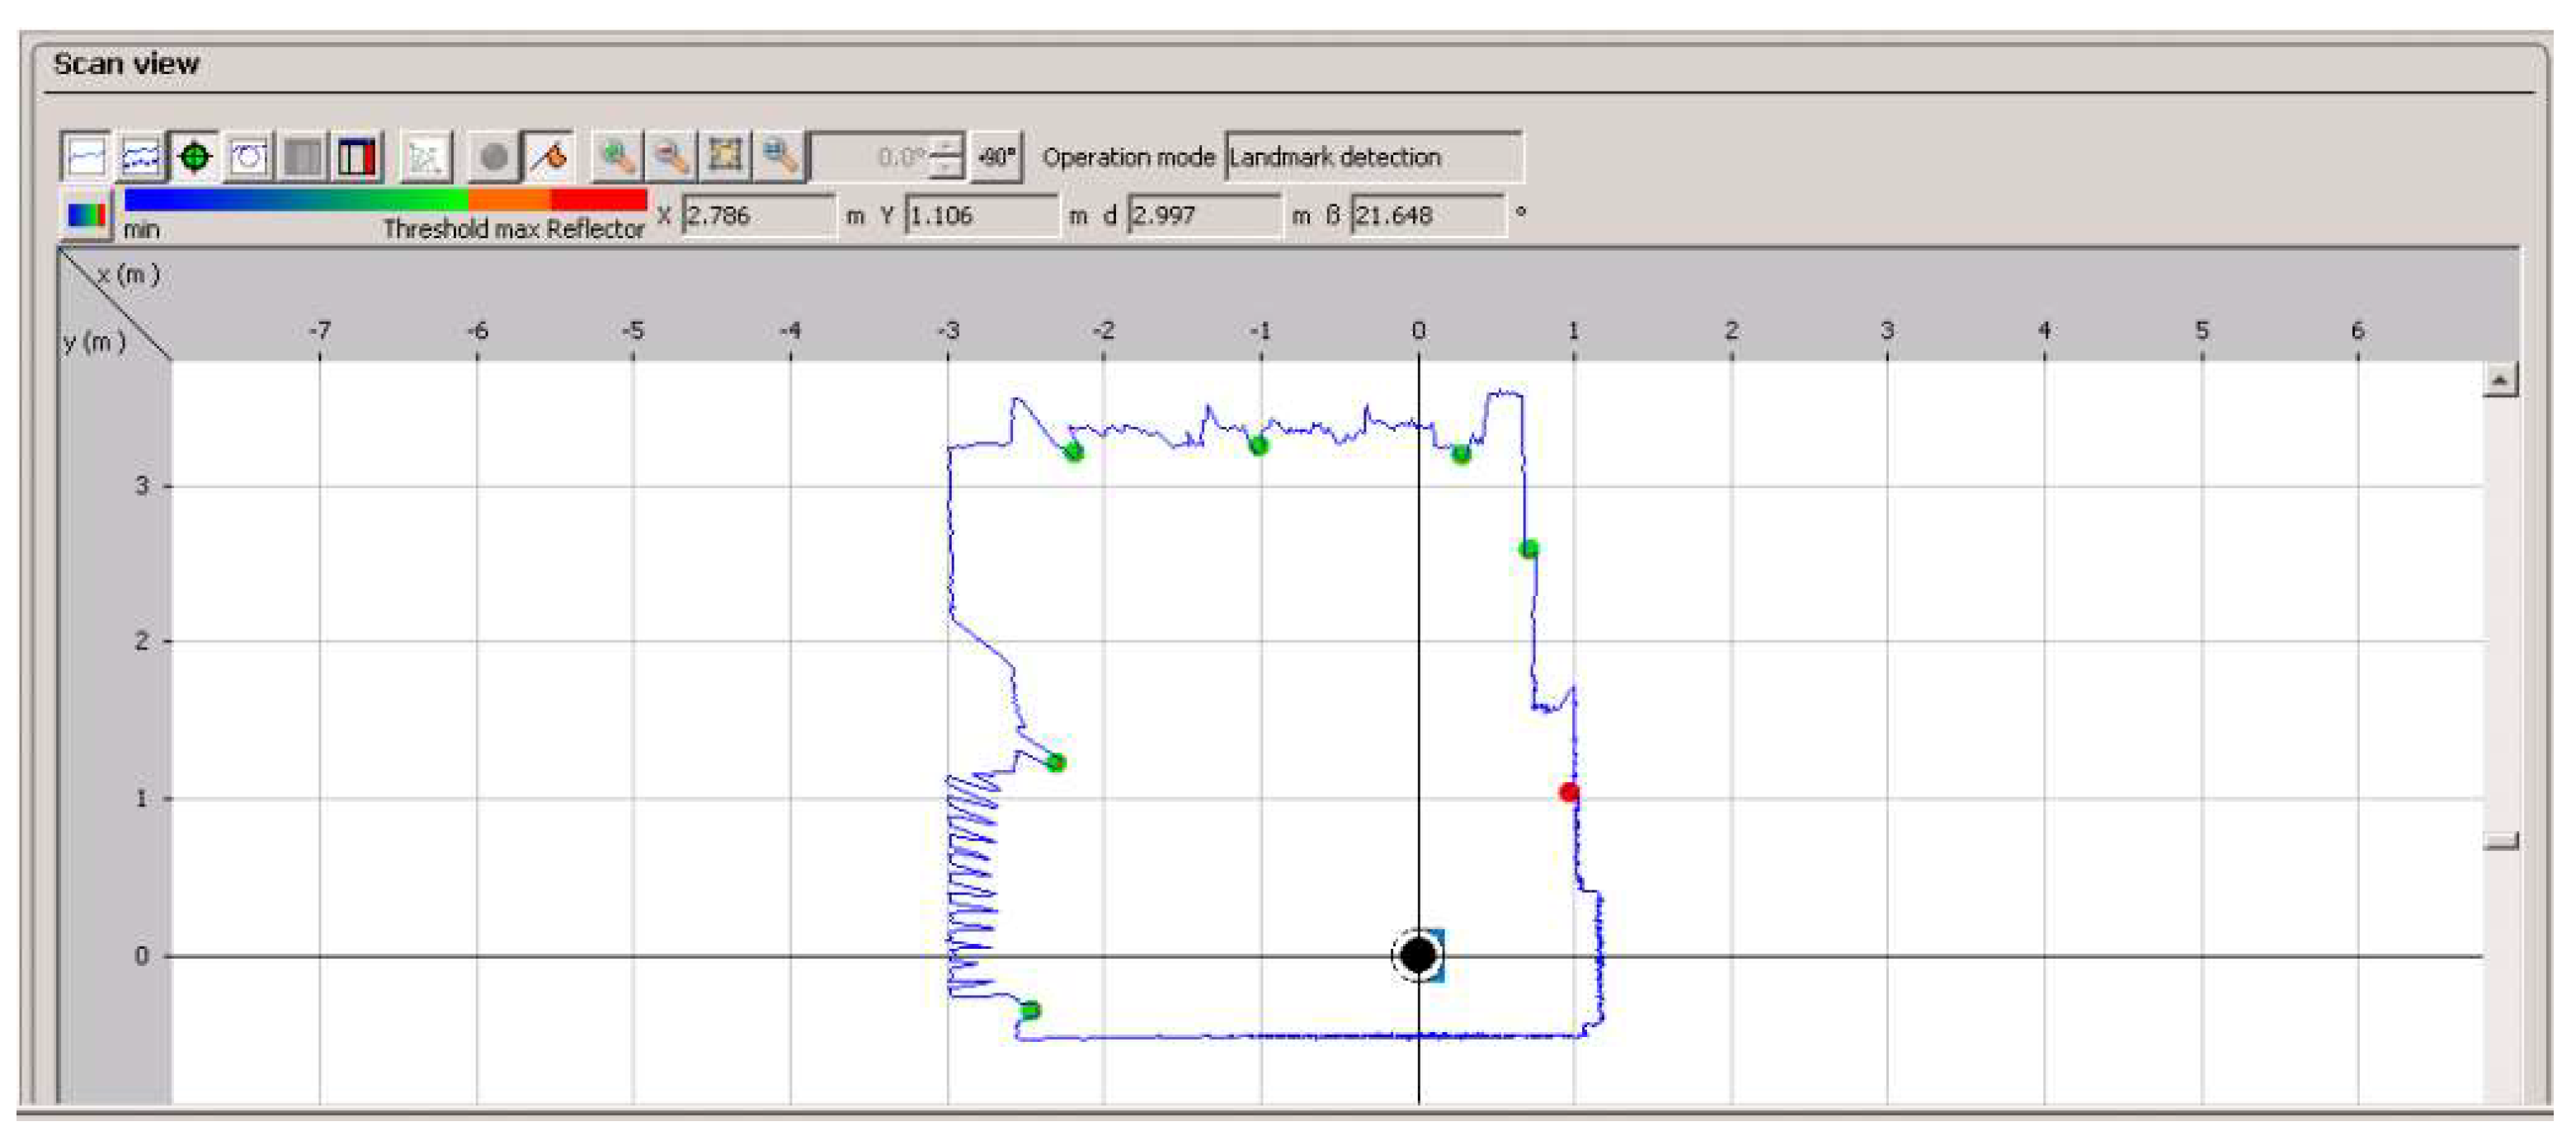Click the zoom out magnifier icon
Screen dimensions: 2576x1145
pos(671,157)
